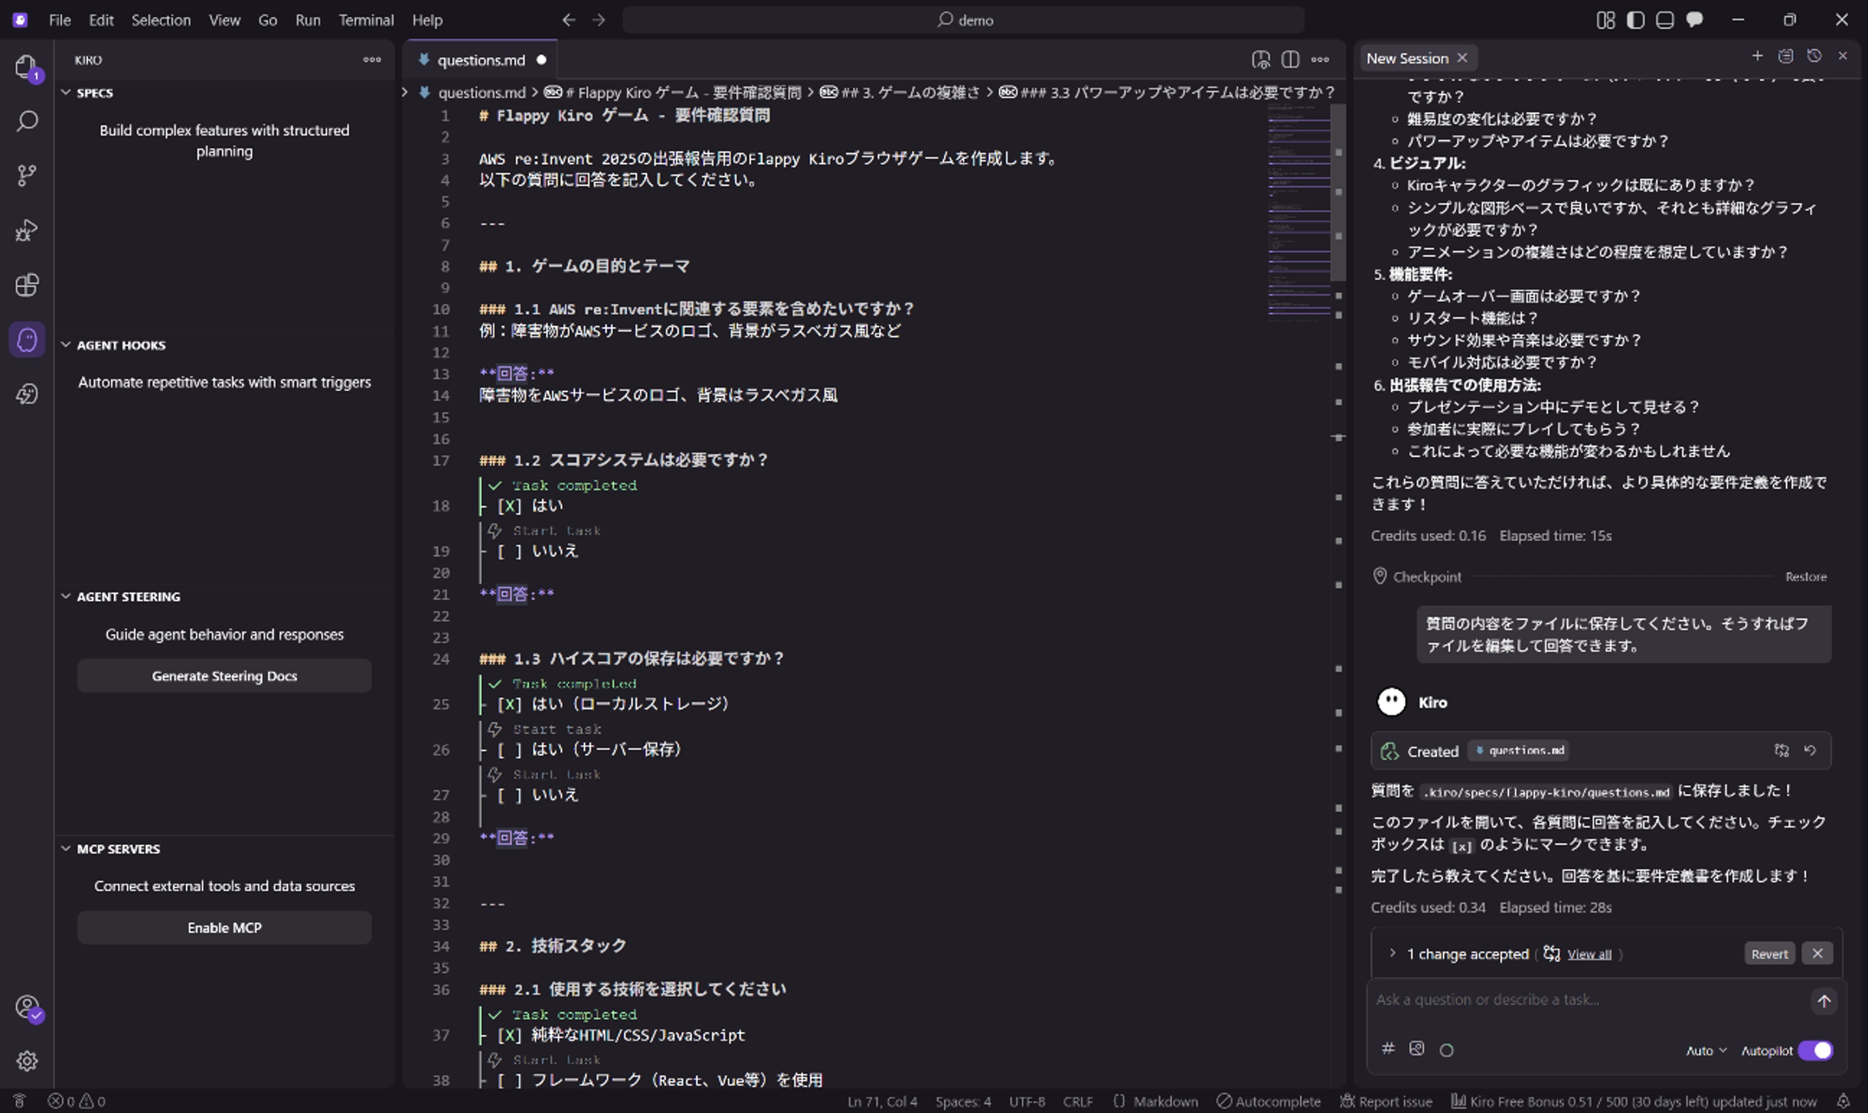Click Start task above いいえ on line 19
The width and height of the screenshot is (1868, 1113).
click(556, 531)
